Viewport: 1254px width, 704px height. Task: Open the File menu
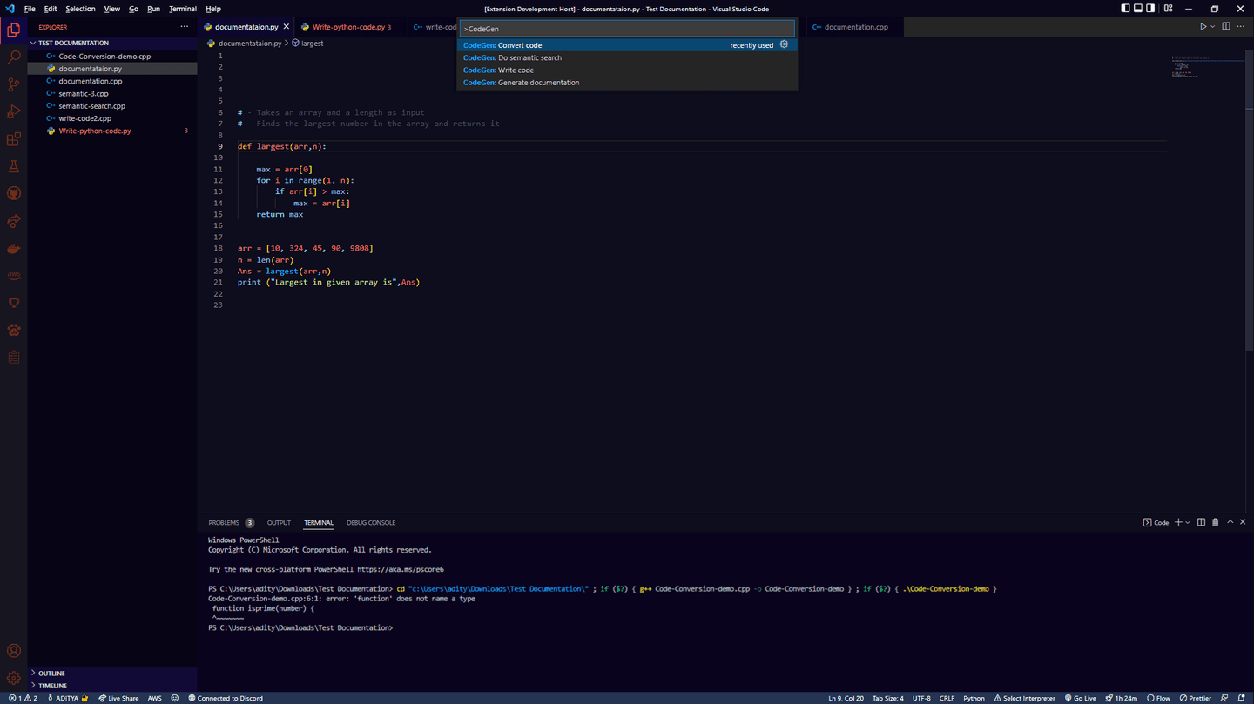(x=30, y=9)
